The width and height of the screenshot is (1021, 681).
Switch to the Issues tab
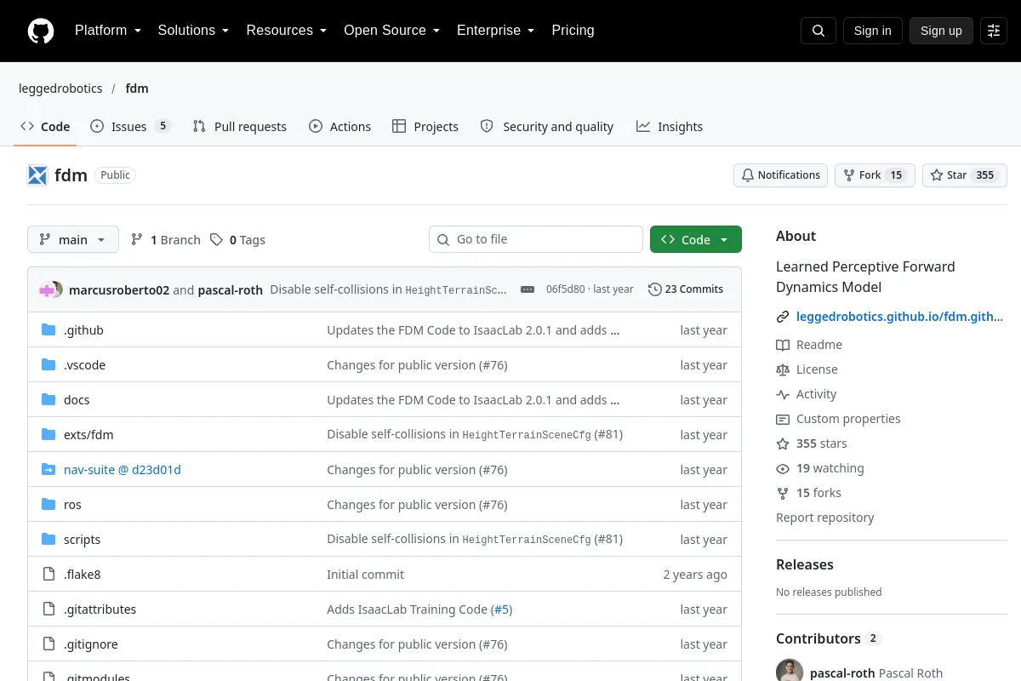point(131,127)
